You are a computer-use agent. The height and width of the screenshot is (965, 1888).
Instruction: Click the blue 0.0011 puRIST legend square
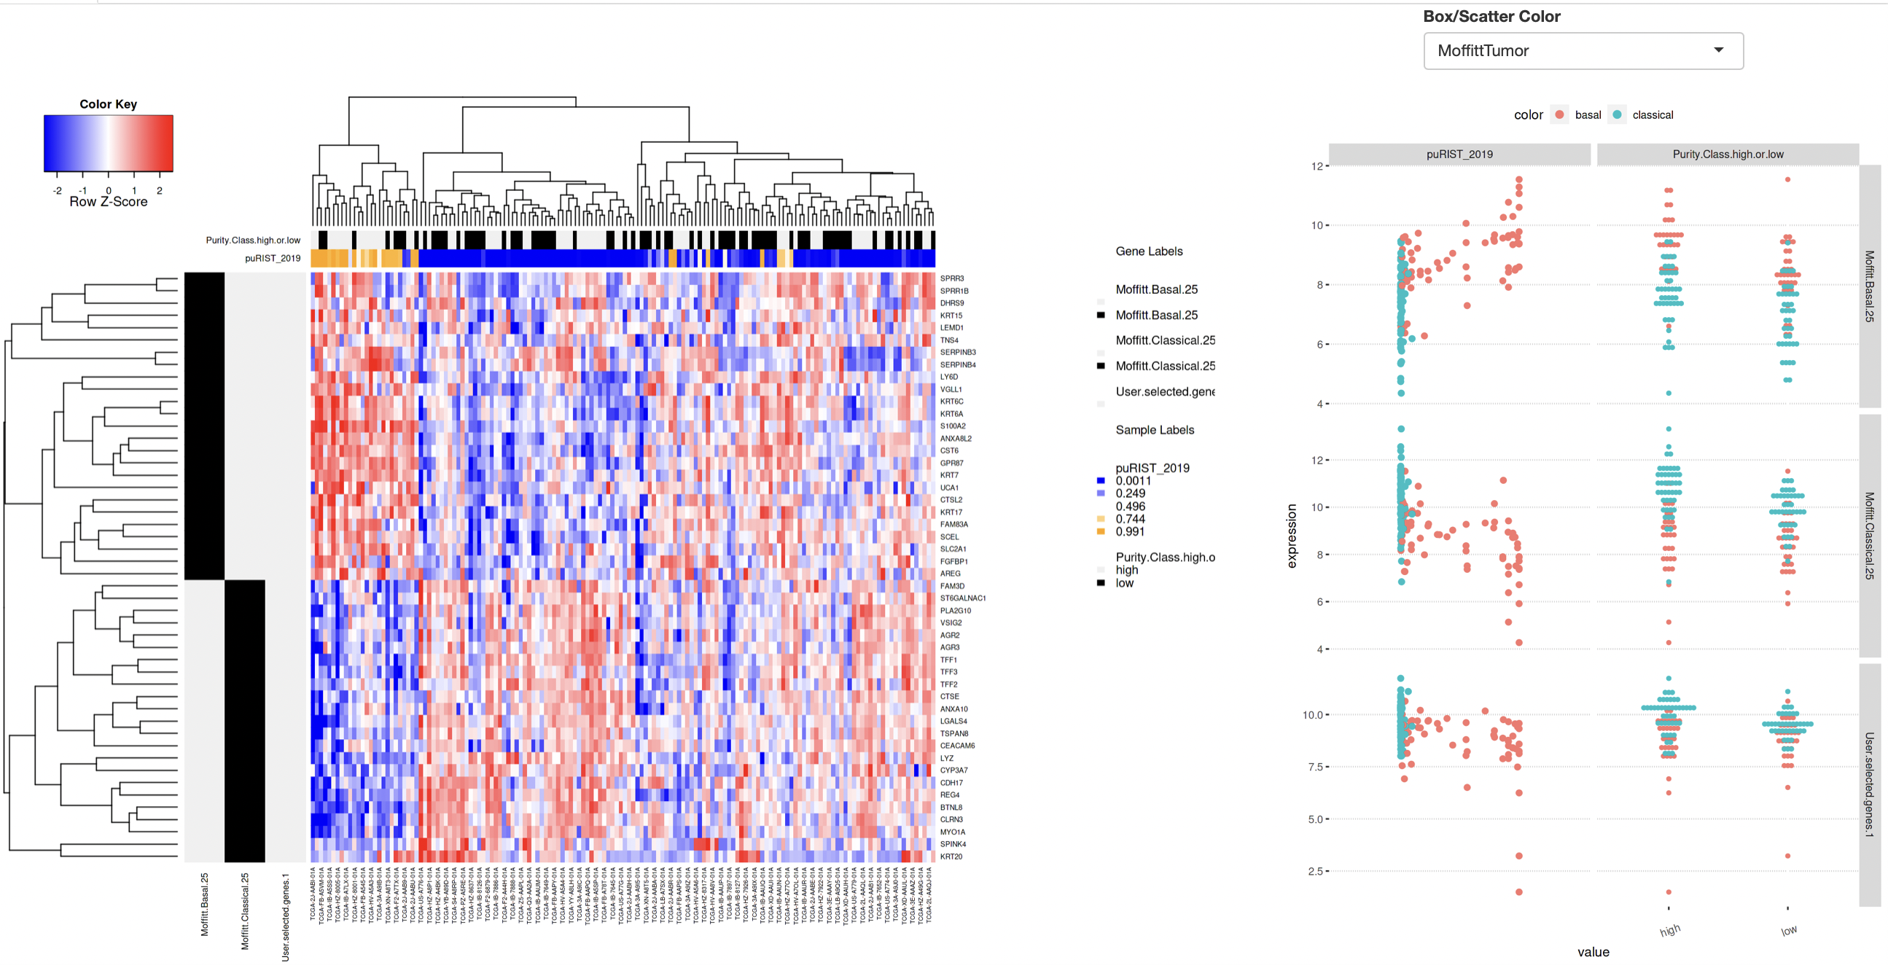1100,480
